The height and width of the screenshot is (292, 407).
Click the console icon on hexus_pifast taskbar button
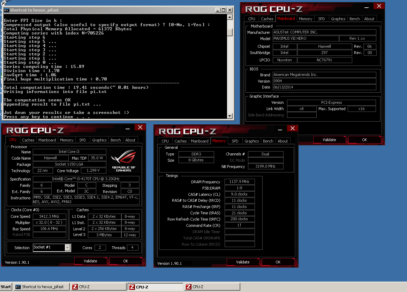point(18,286)
